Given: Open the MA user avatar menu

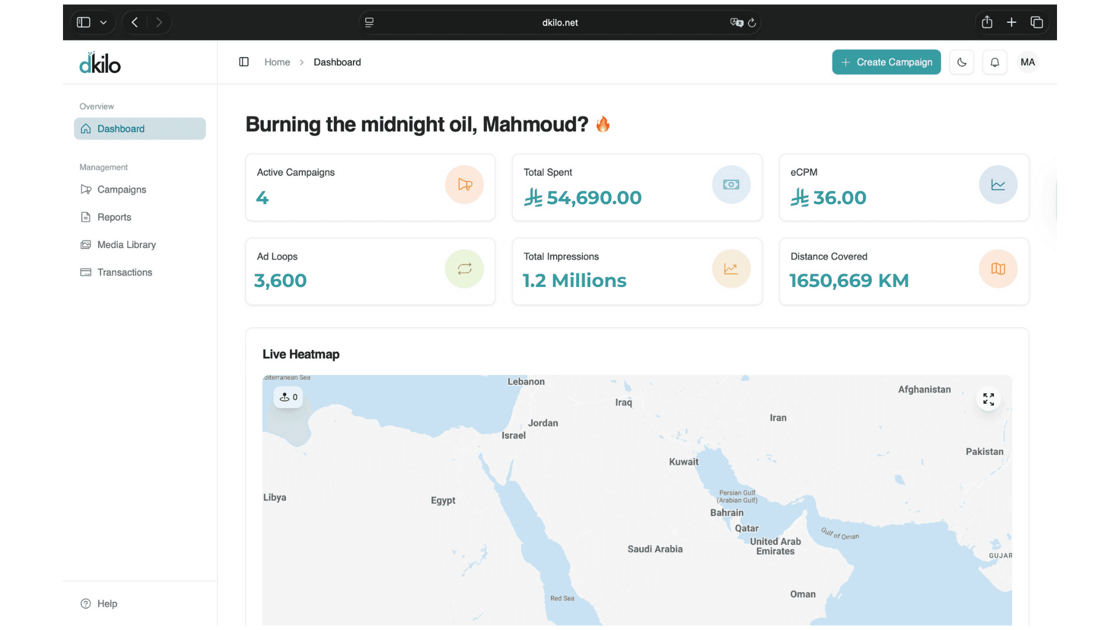Looking at the screenshot, I should tap(1027, 62).
